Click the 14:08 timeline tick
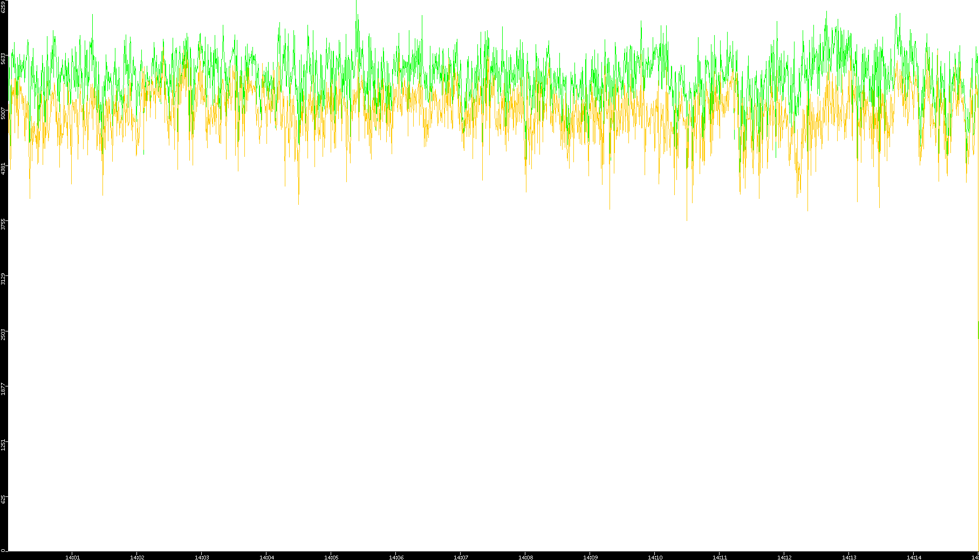This screenshot has width=979, height=560. point(525,557)
